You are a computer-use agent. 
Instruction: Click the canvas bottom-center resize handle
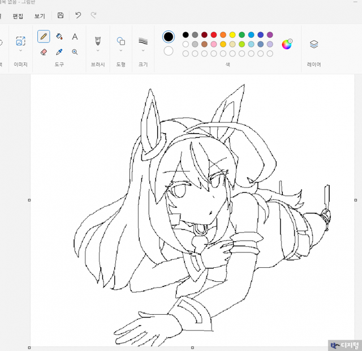point(192,348)
